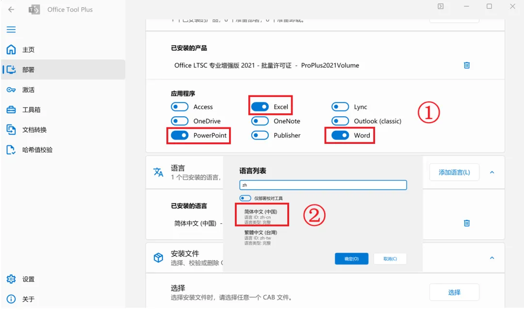
Task: Click the key icon for activation
Action: click(11, 90)
